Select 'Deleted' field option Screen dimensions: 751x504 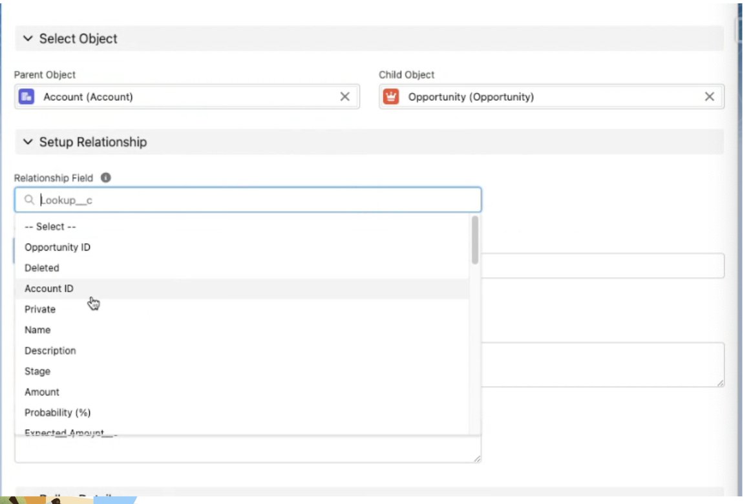pos(242,268)
